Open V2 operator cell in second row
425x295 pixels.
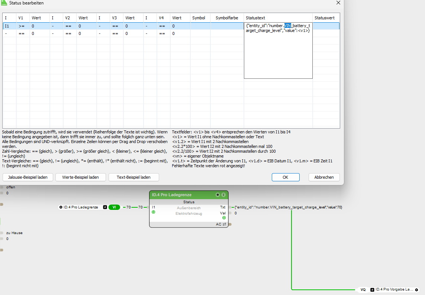[70, 33]
